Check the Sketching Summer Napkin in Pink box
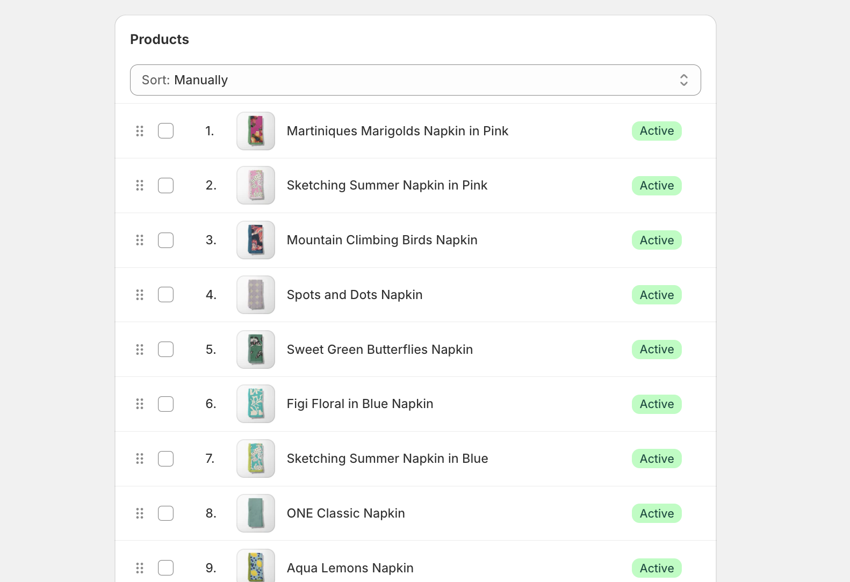Viewport: 850px width, 582px height. click(165, 186)
